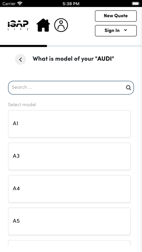The height and width of the screenshot is (252, 142).
Task: Tap the page heading about AUDI model
Action: [73, 59]
